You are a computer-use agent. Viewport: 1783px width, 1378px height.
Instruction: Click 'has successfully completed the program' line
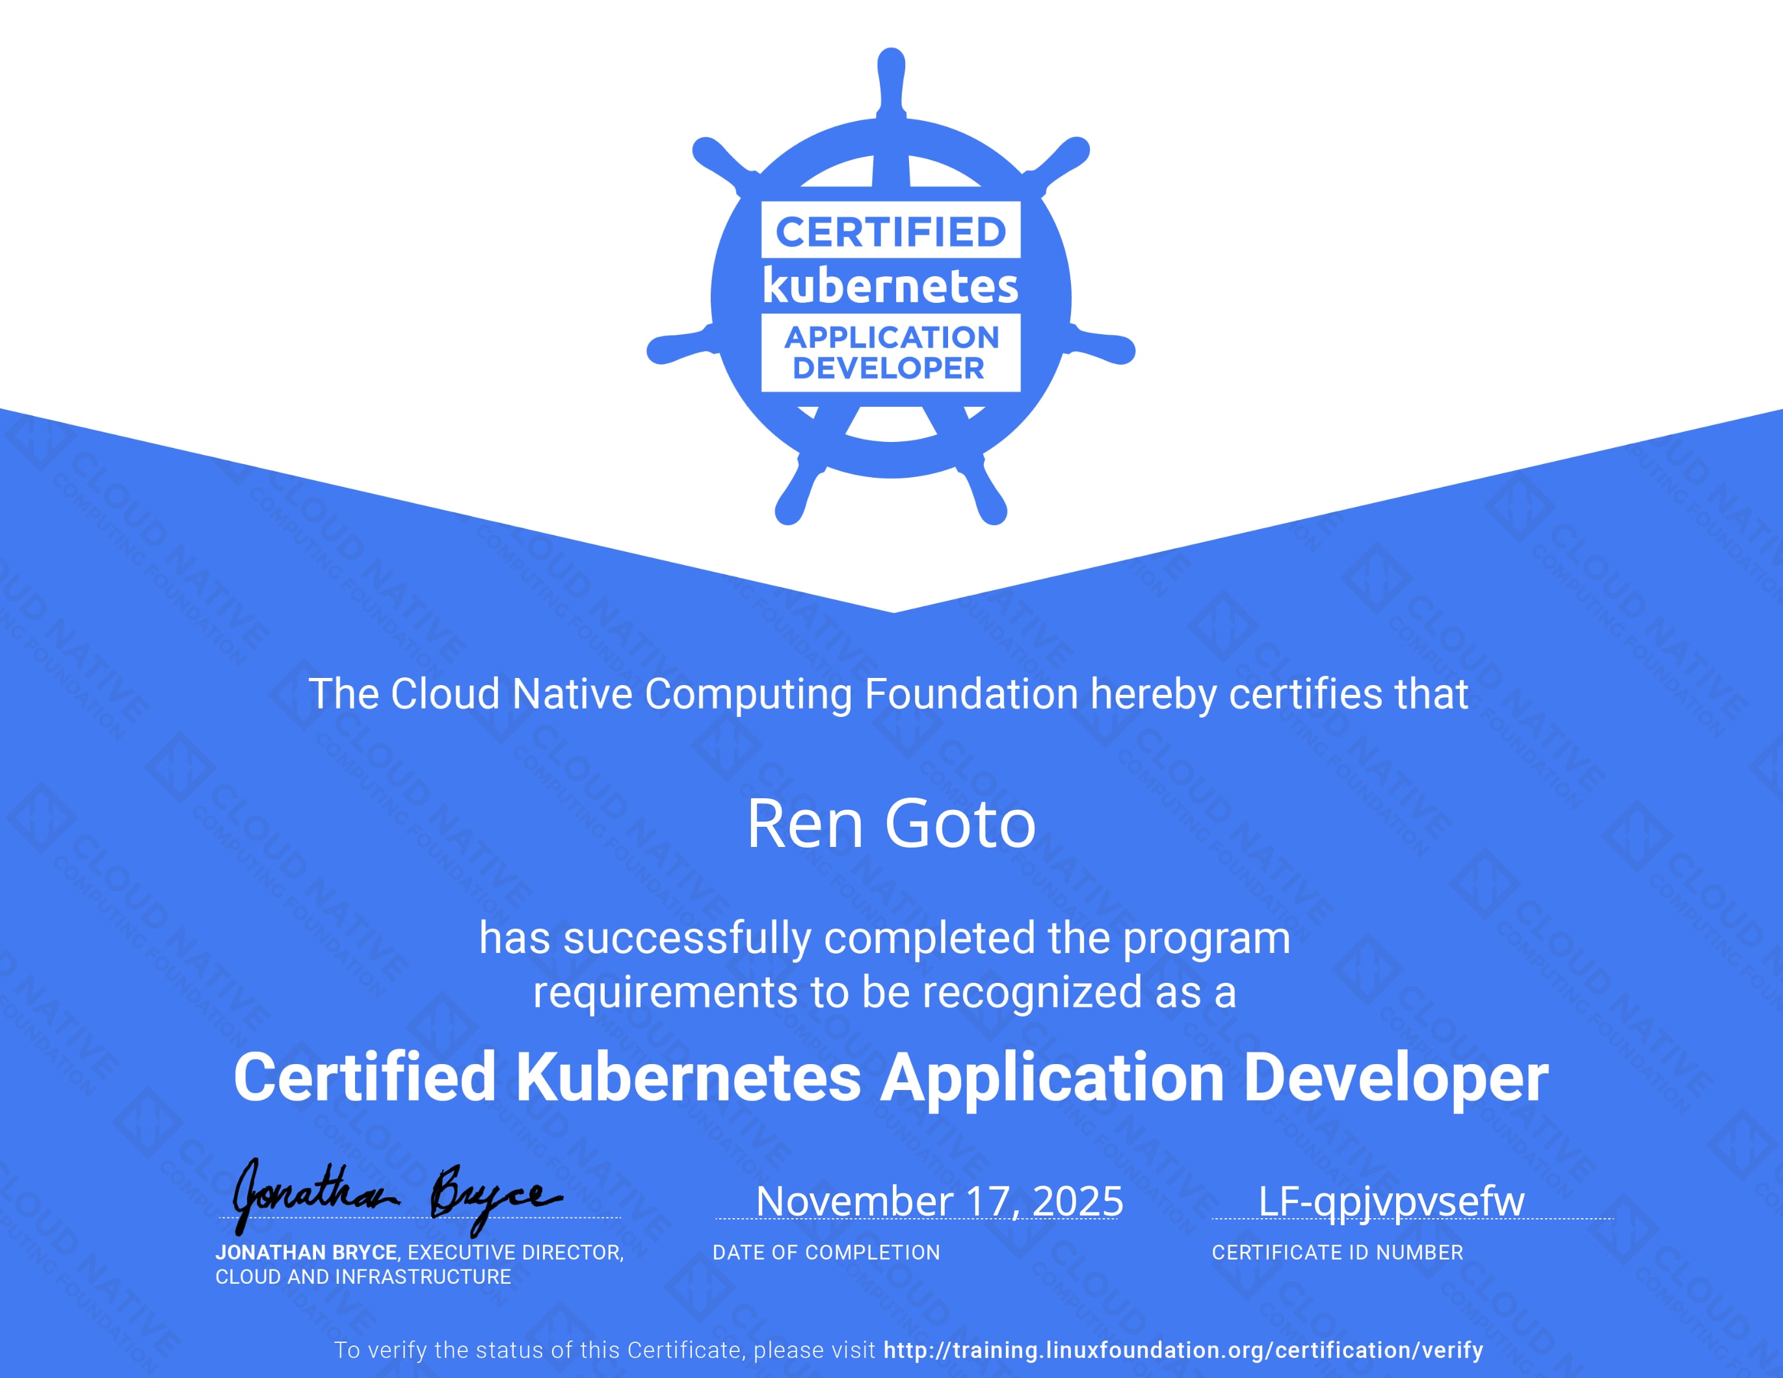tap(884, 938)
